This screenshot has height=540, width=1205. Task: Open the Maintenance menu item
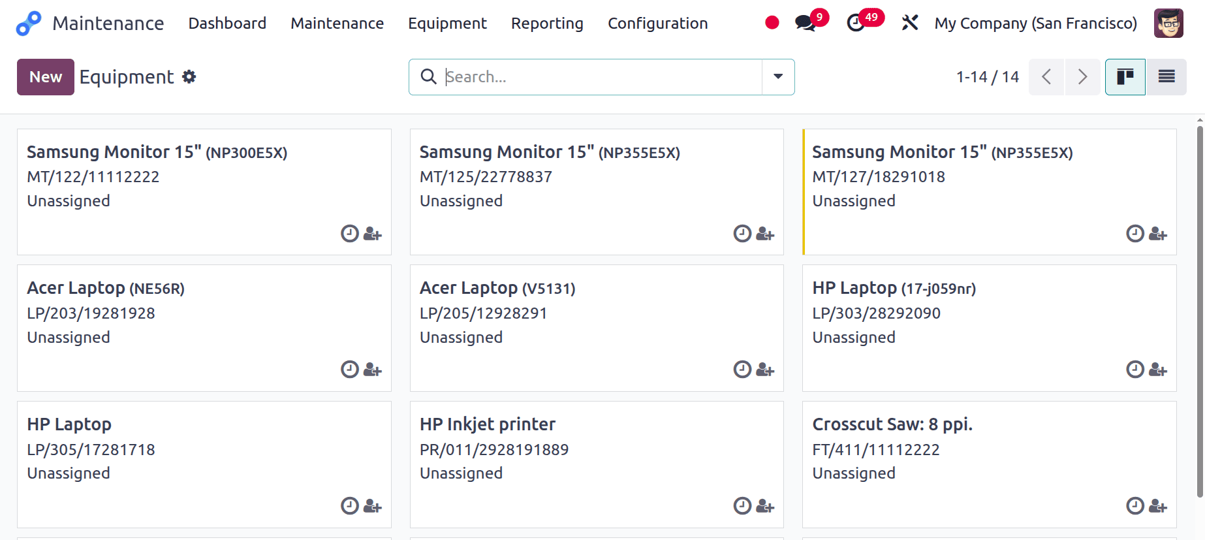tap(337, 24)
